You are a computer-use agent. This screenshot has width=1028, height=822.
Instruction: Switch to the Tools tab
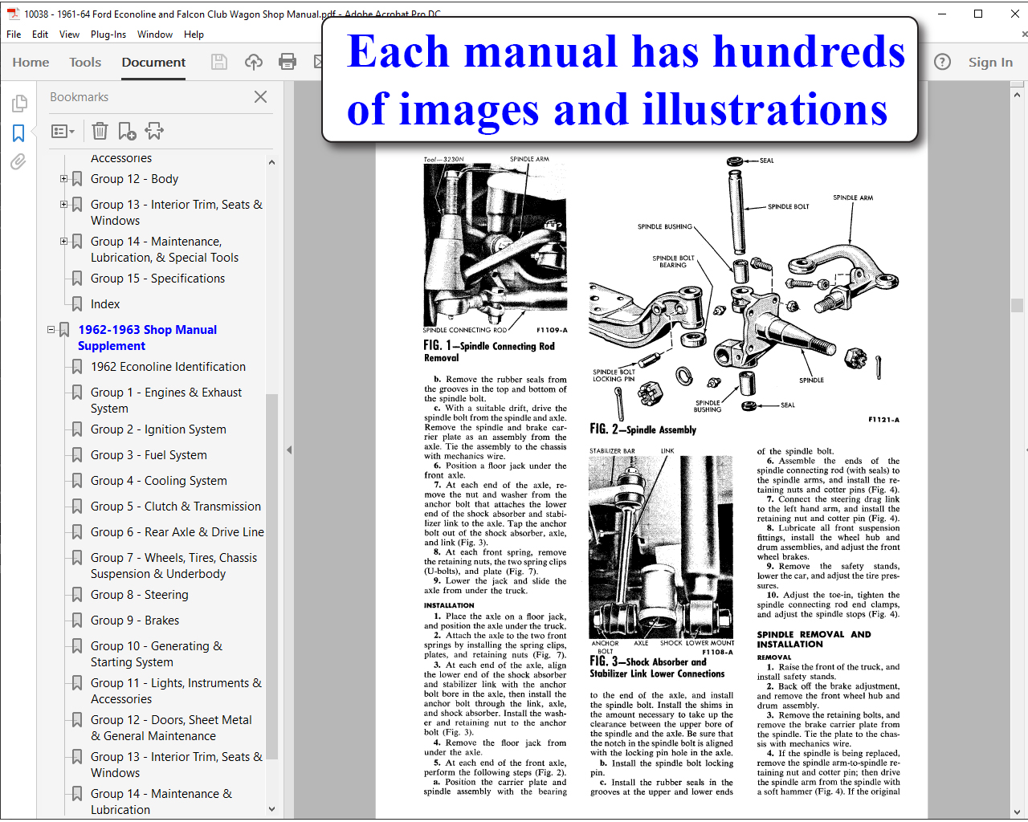coord(85,62)
